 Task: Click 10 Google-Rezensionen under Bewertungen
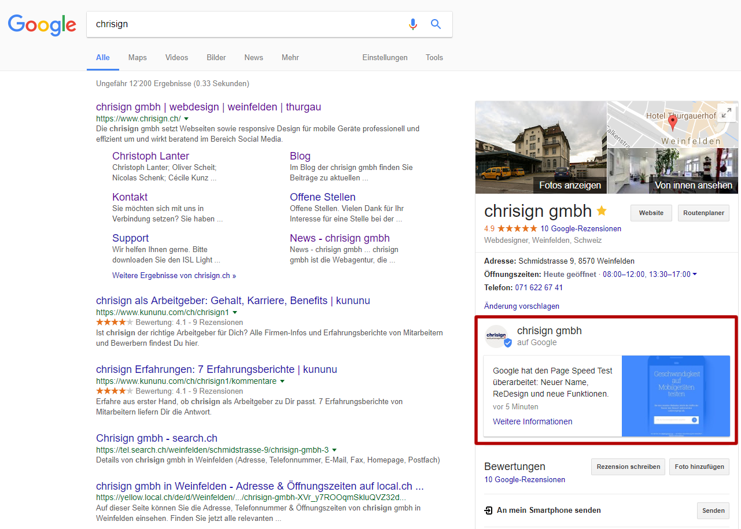coord(525,479)
